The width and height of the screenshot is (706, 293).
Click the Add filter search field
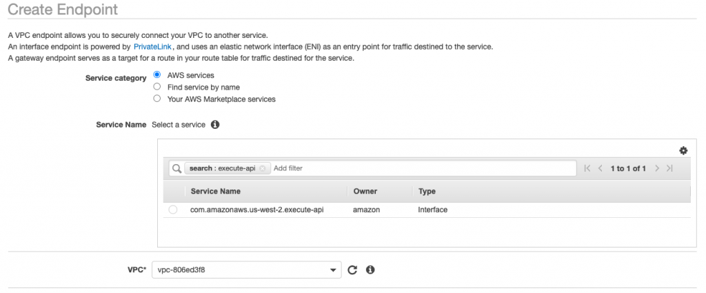pyautogui.click(x=423, y=168)
